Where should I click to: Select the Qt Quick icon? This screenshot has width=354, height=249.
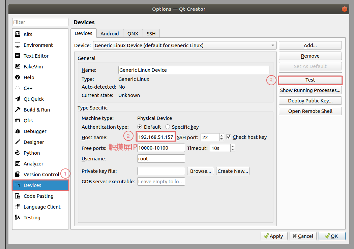(x=18, y=99)
